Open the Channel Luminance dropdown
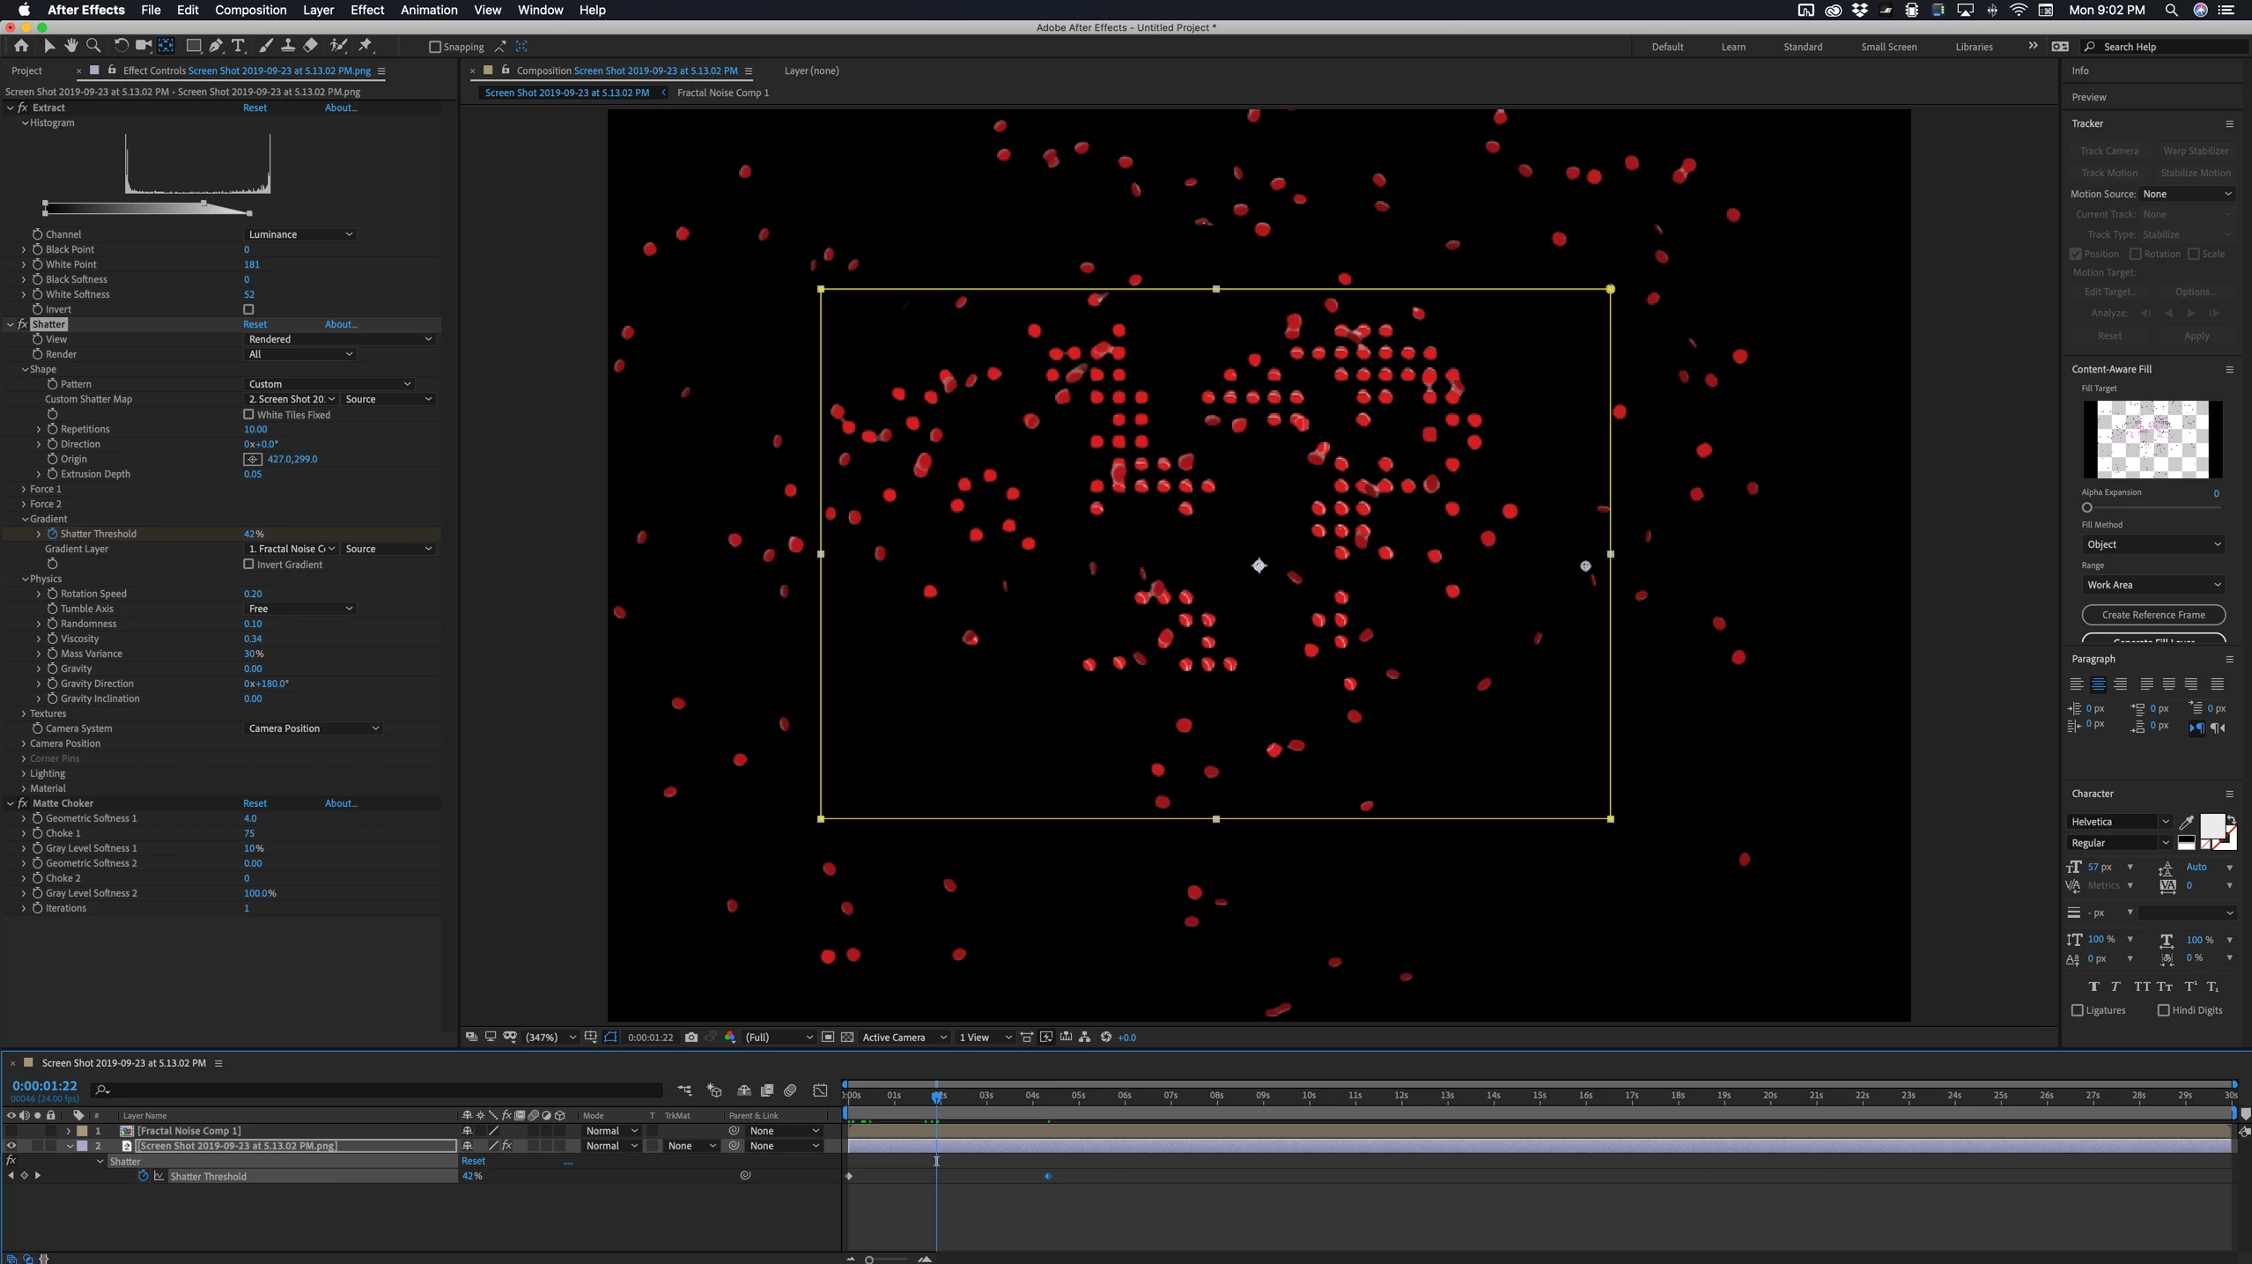2252x1264 pixels. (299, 234)
